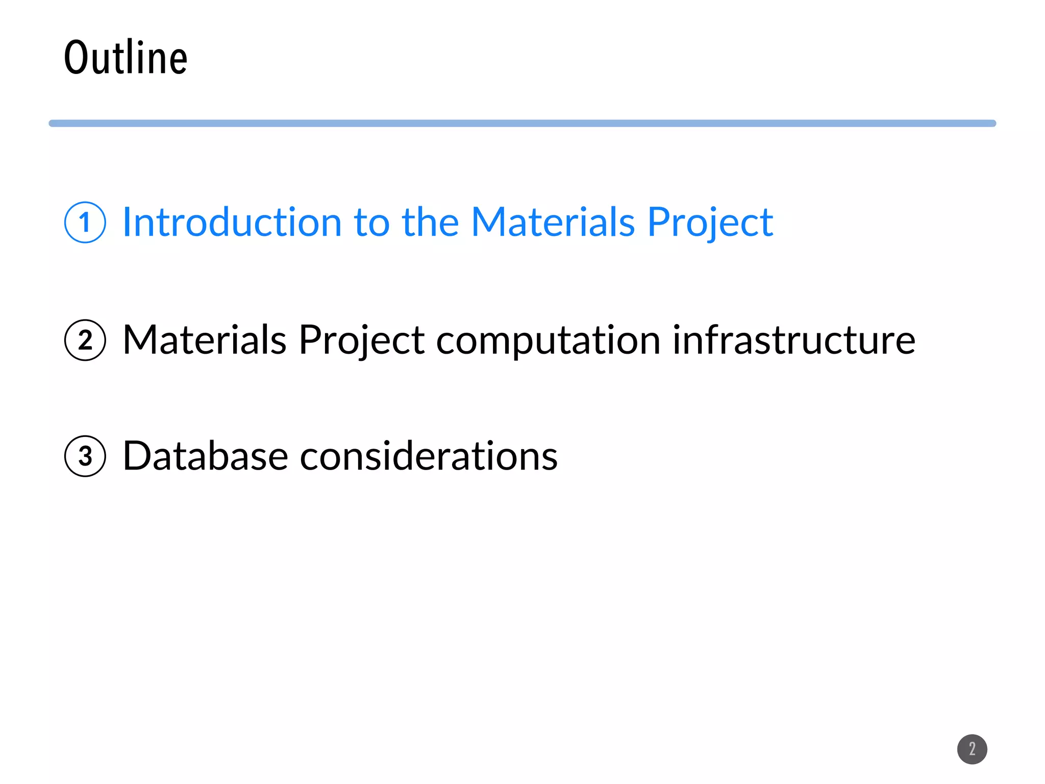Viewport: 1045px width, 784px height.
Task: Click the word computation in item two
Action: [x=548, y=341]
